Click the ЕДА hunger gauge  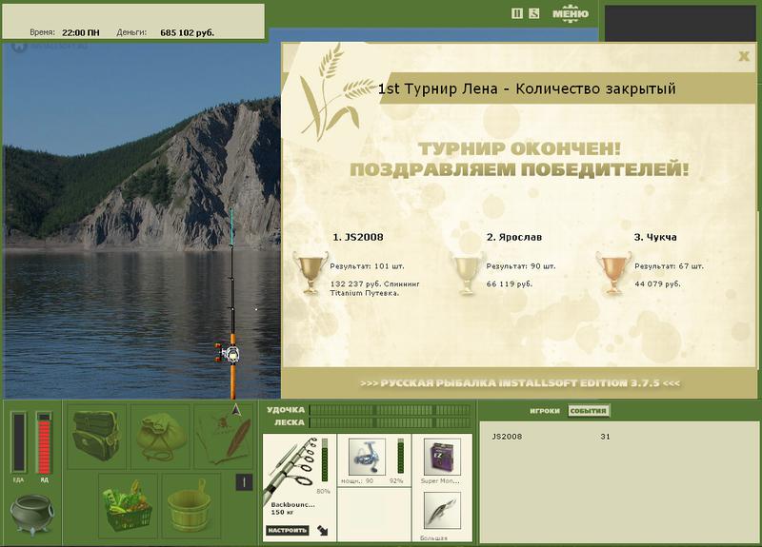(18, 441)
